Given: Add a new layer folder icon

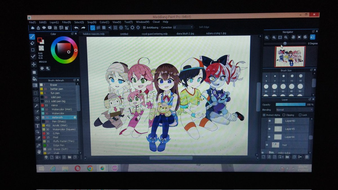Looking at the screenshot, I should (x=287, y=157).
